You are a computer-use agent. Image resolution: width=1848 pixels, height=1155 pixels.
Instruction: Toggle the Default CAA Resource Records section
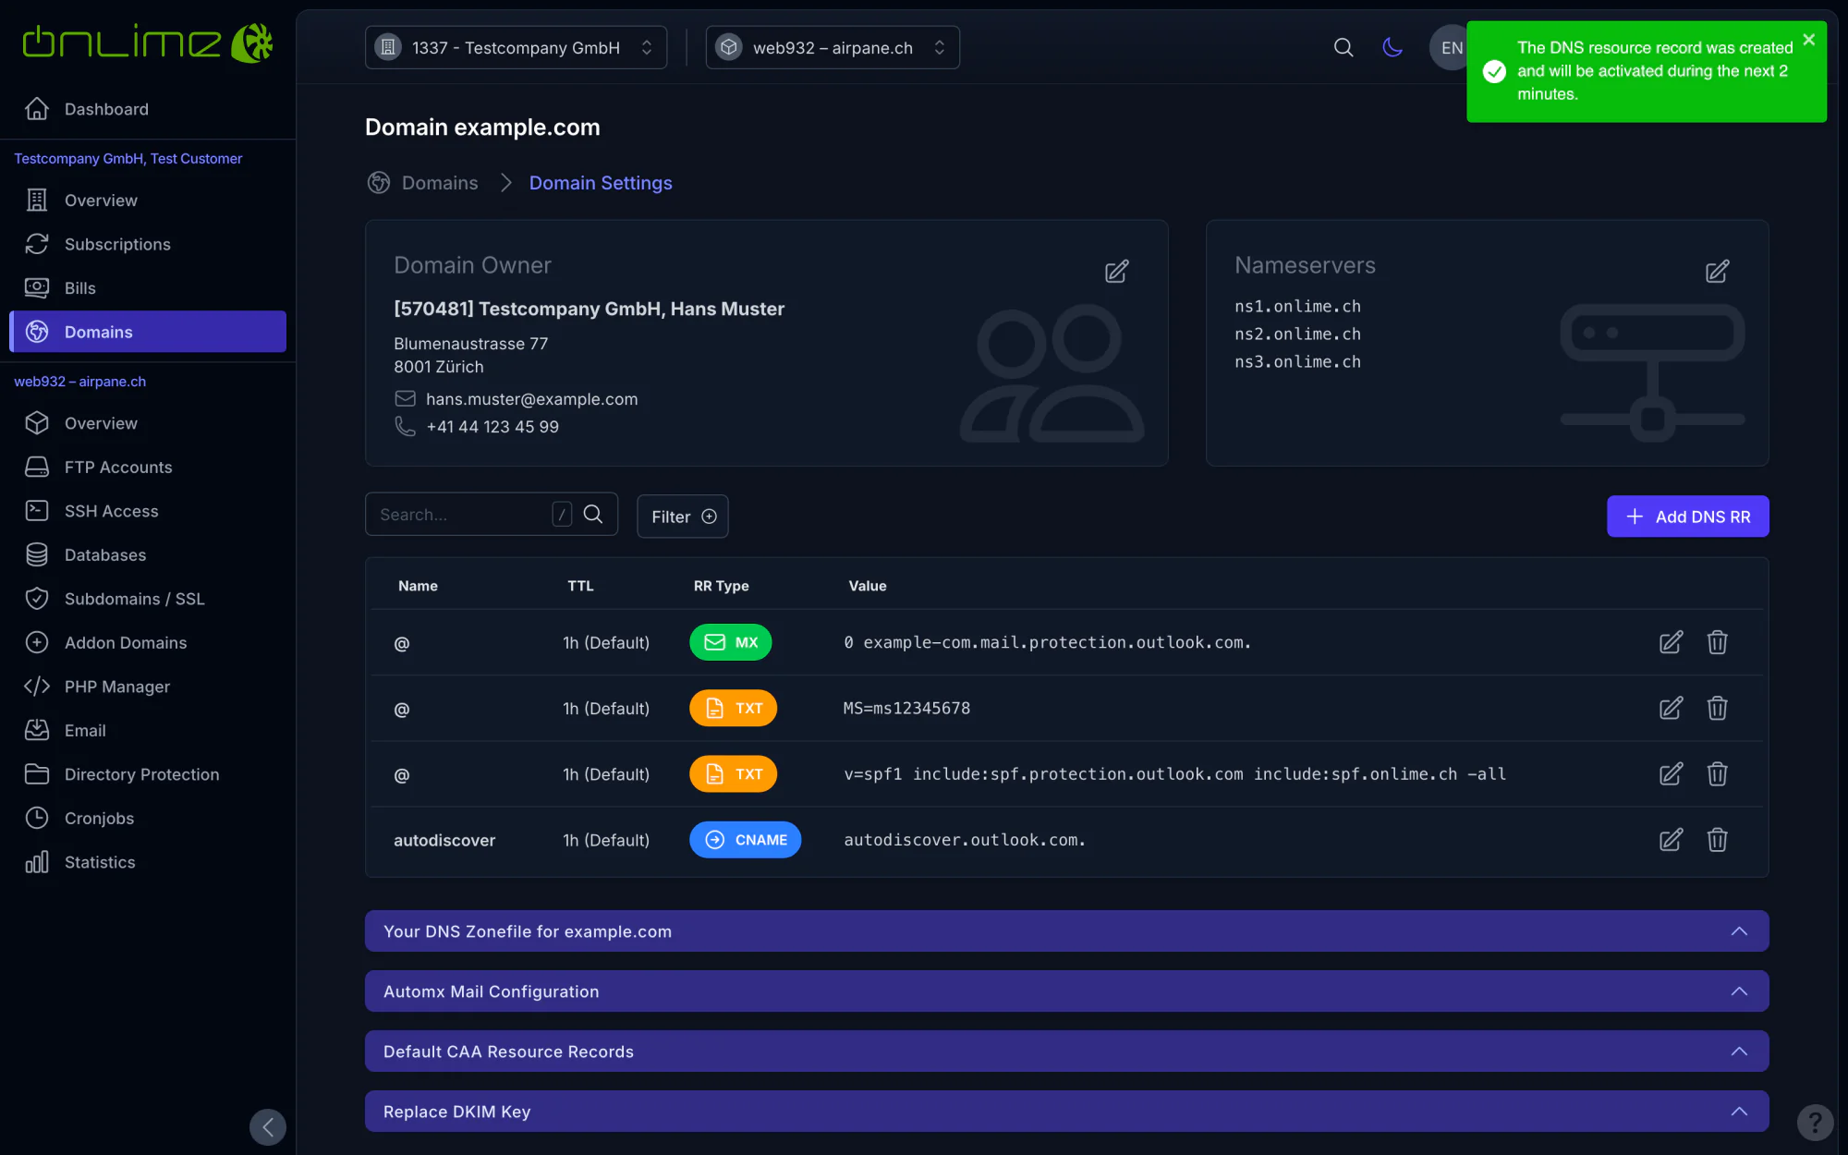click(1066, 1052)
